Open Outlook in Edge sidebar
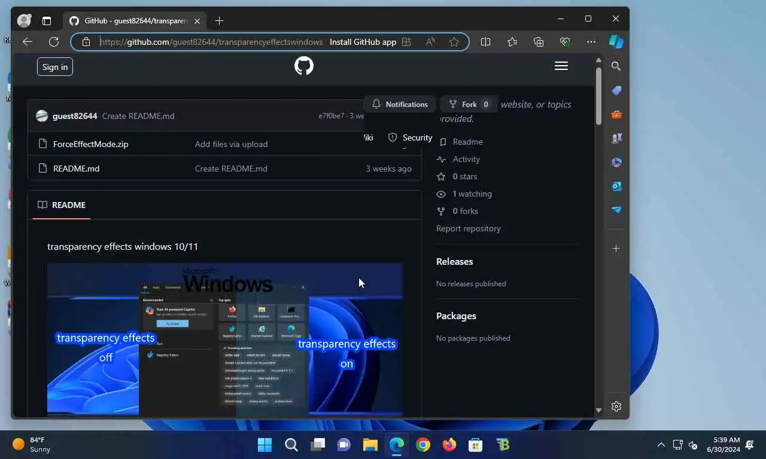This screenshot has width=766, height=459. pyautogui.click(x=616, y=186)
